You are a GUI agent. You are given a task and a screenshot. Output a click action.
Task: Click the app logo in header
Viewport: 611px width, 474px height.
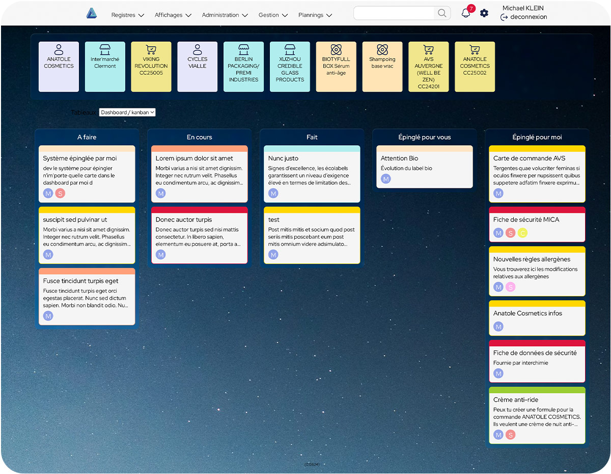[92, 14]
